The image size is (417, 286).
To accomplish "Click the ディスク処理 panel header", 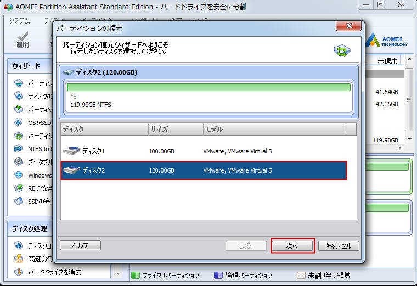I will (30, 228).
